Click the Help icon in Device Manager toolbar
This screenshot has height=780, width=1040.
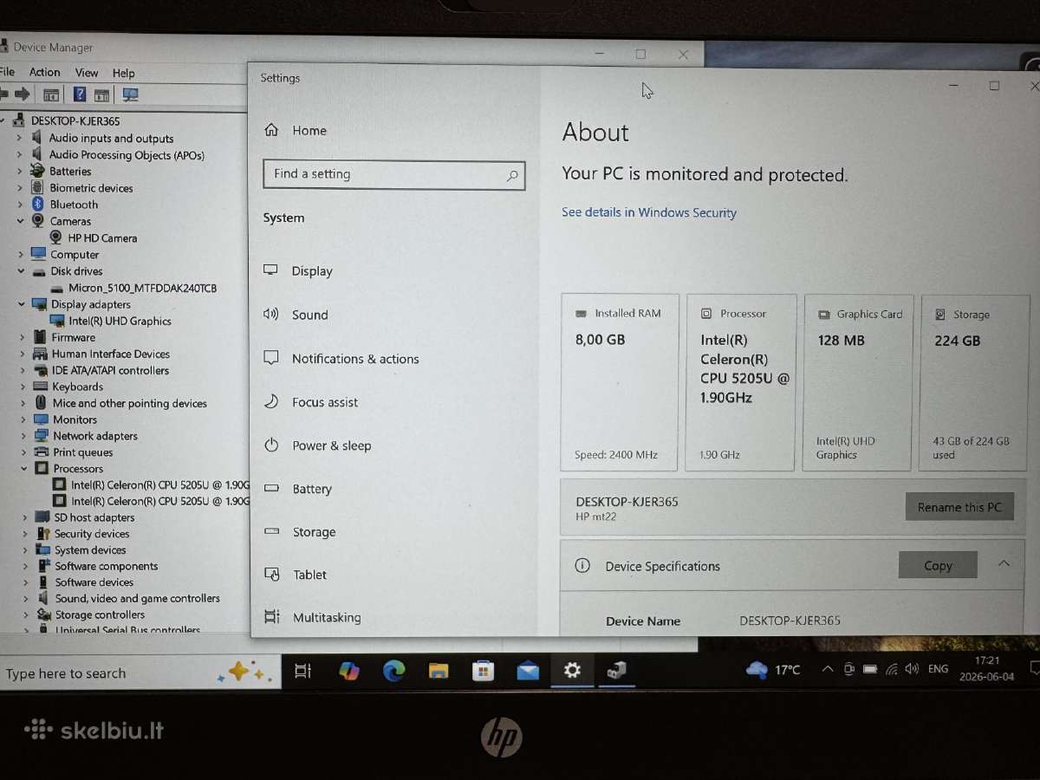(x=80, y=94)
